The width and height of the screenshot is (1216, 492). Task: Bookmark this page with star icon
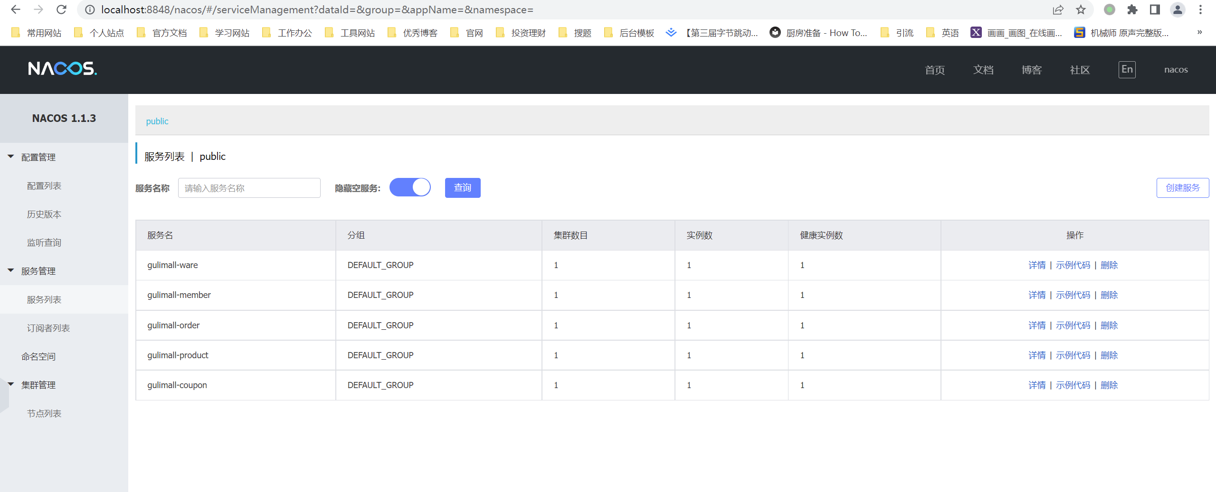tap(1081, 9)
